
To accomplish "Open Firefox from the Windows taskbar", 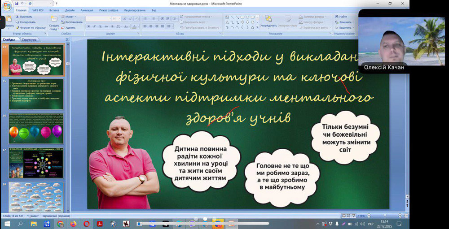I will tap(73, 224).
